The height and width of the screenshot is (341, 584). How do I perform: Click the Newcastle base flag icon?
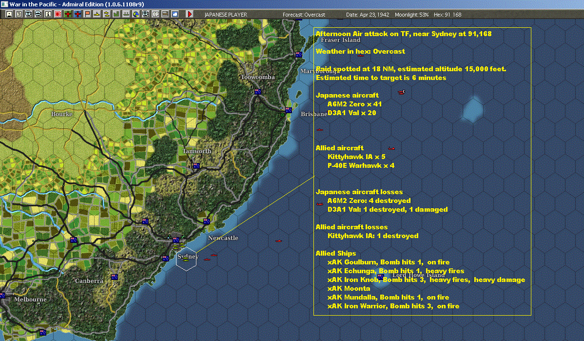[x=207, y=221]
